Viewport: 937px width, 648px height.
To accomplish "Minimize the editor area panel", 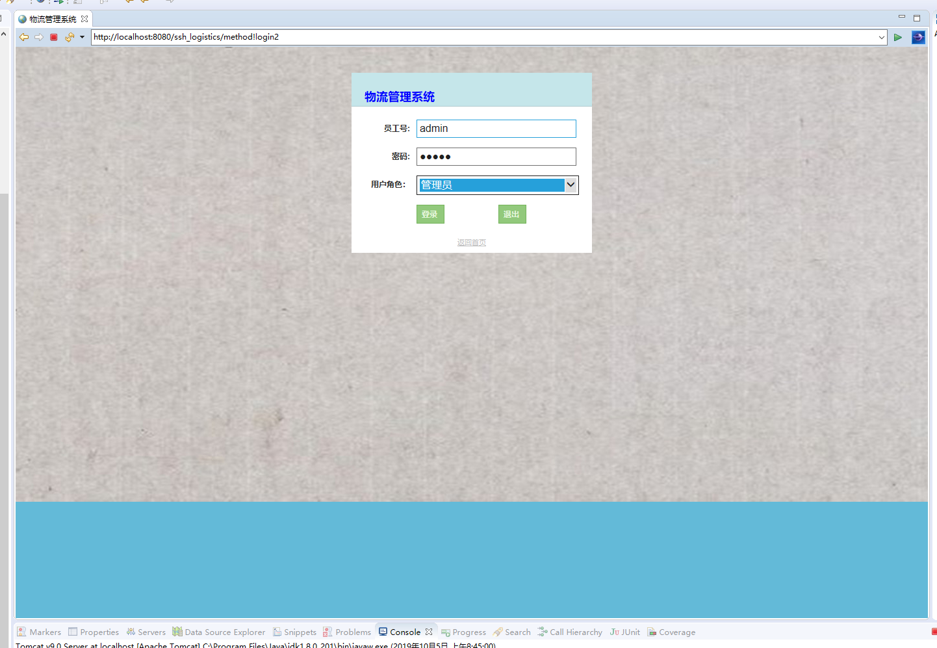I will [x=901, y=17].
